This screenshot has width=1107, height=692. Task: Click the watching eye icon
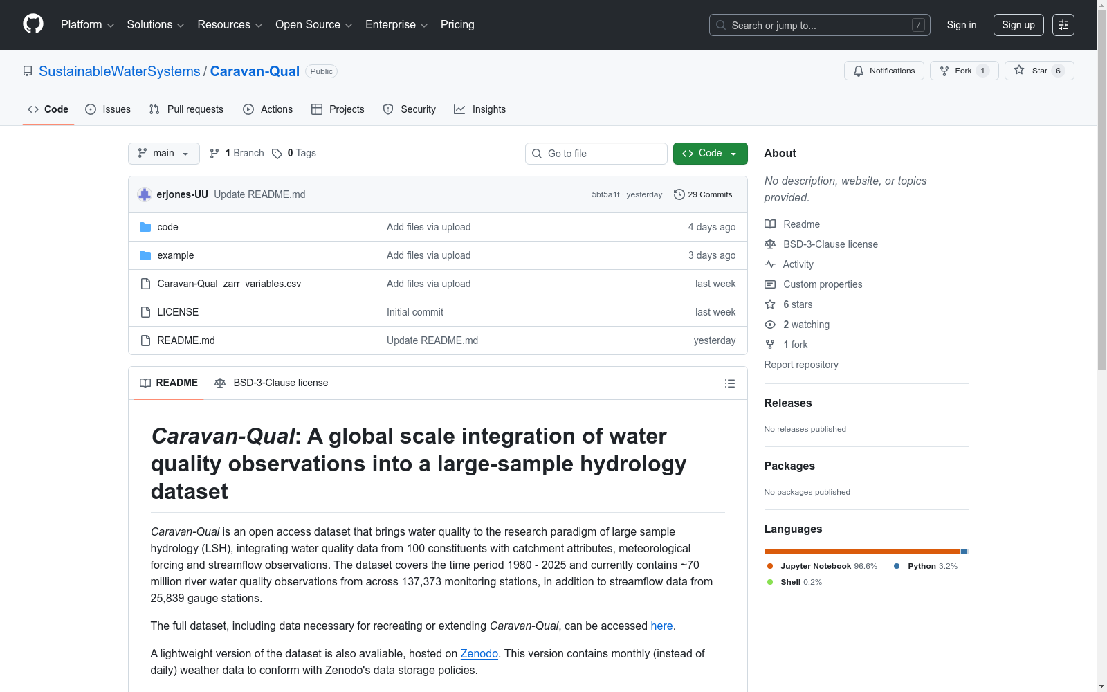click(770, 325)
